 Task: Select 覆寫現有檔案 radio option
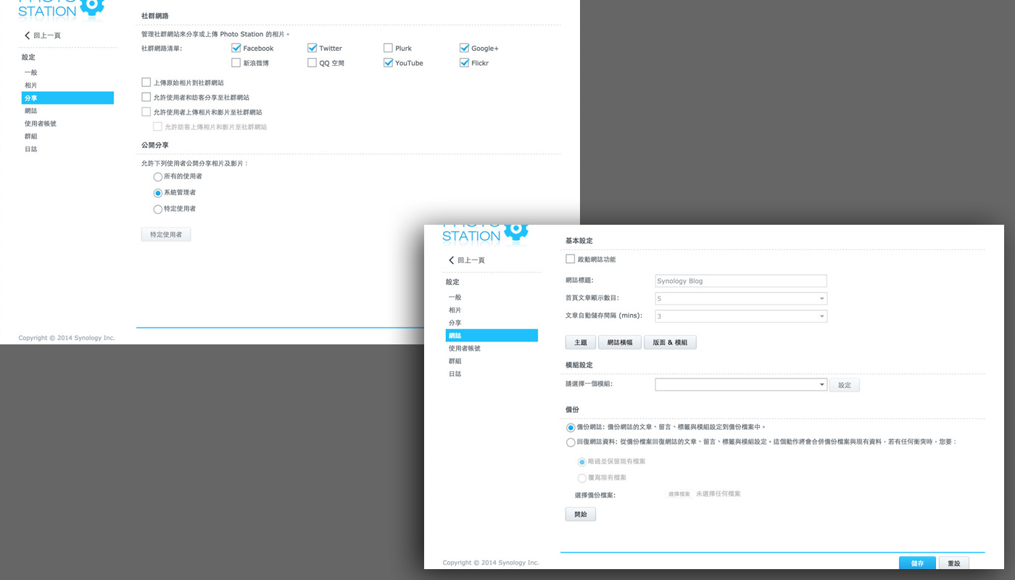(582, 478)
